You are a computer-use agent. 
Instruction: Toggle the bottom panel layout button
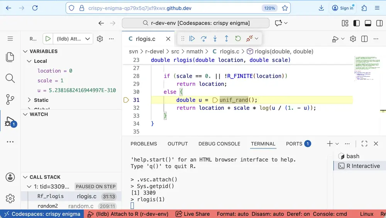tap(368, 23)
